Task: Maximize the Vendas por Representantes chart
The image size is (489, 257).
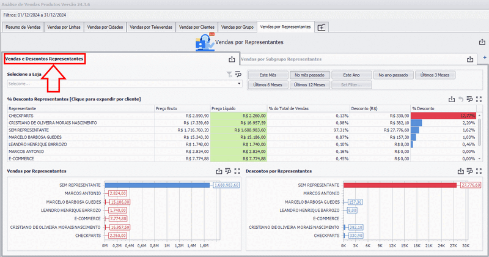Action: click(x=237, y=171)
